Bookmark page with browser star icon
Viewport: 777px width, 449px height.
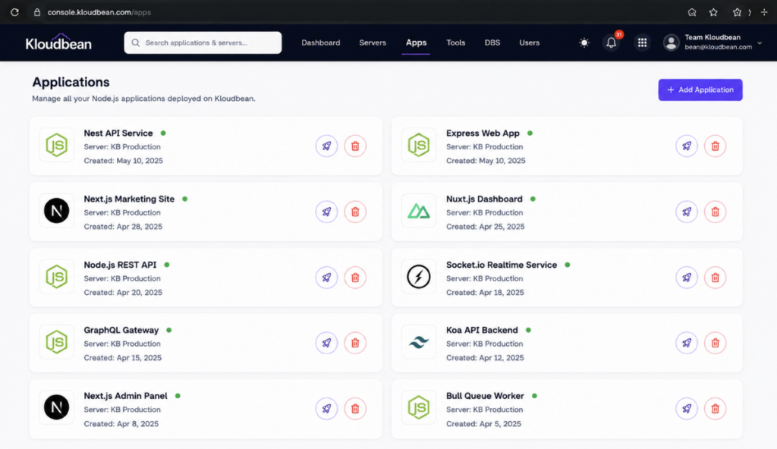tap(713, 12)
